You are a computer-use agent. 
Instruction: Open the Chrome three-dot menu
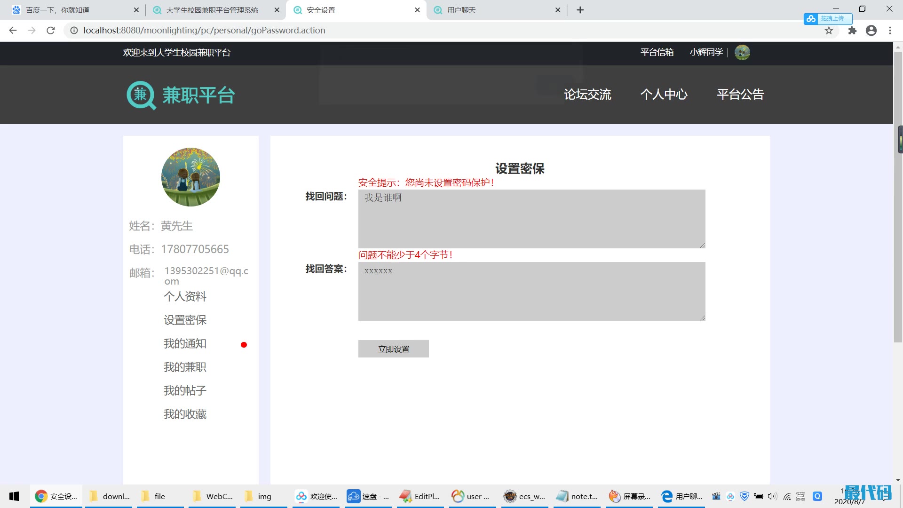point(890,31)
